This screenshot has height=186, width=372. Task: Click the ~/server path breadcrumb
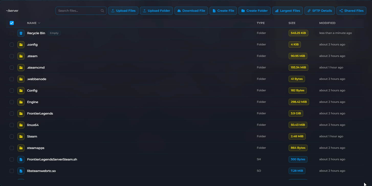tap(12, 11)
